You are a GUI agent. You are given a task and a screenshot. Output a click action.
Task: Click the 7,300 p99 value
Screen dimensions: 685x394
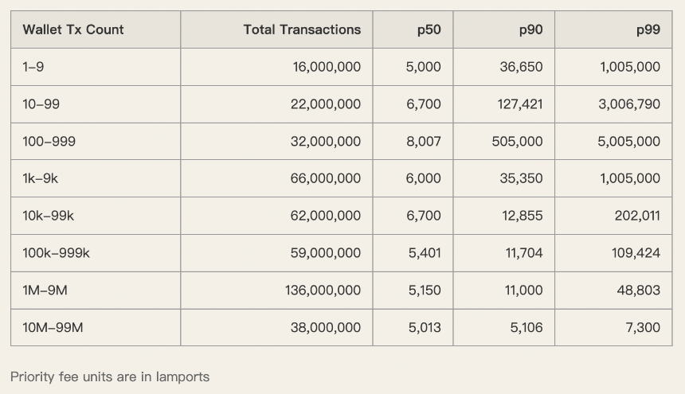click(643, 327)
